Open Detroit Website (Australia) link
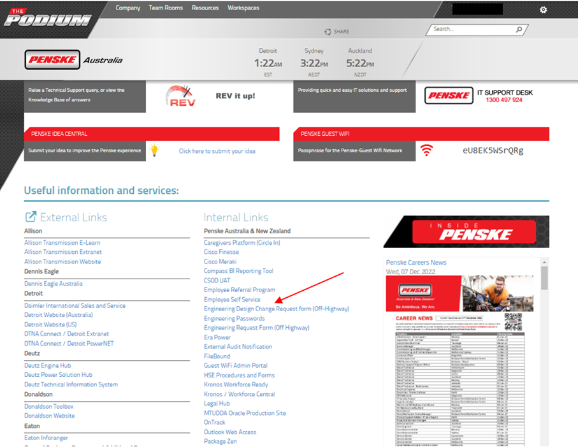 click(59, 315)
